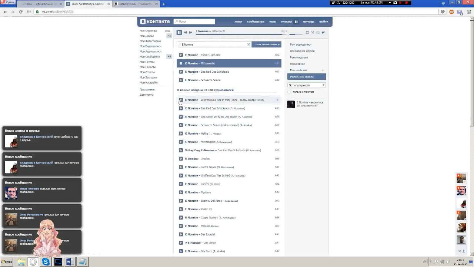Open Мои Сообщения in left menu
The image size is (474, 267).
150,57
